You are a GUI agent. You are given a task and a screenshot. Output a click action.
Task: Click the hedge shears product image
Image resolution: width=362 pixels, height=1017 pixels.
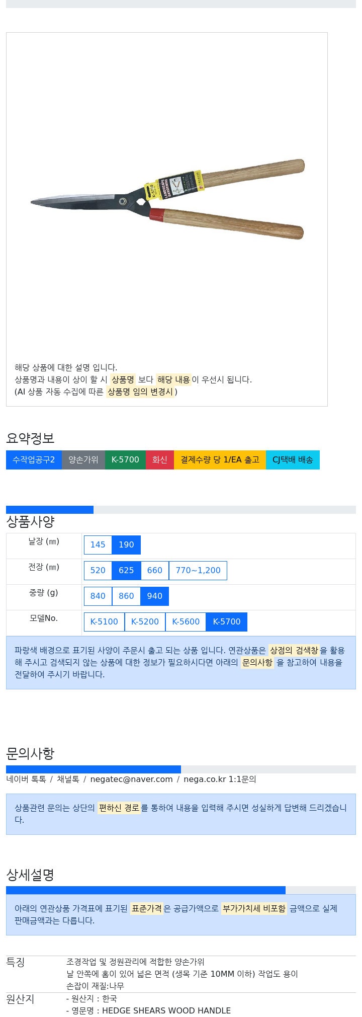point(168,198)
